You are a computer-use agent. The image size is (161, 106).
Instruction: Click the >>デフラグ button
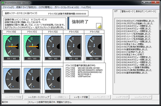(121, 97)
